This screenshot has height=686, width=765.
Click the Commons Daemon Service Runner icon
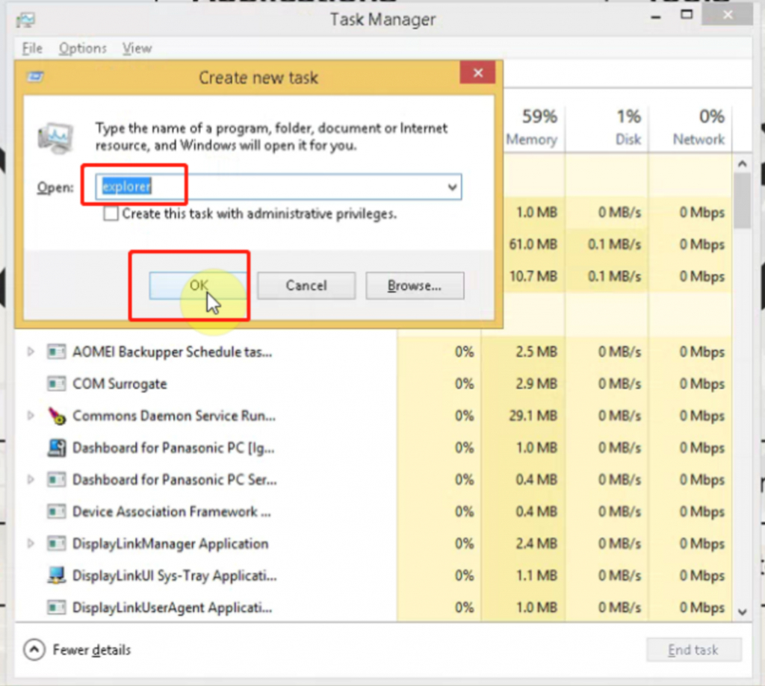pyautogui.click(x=57, y=416)
